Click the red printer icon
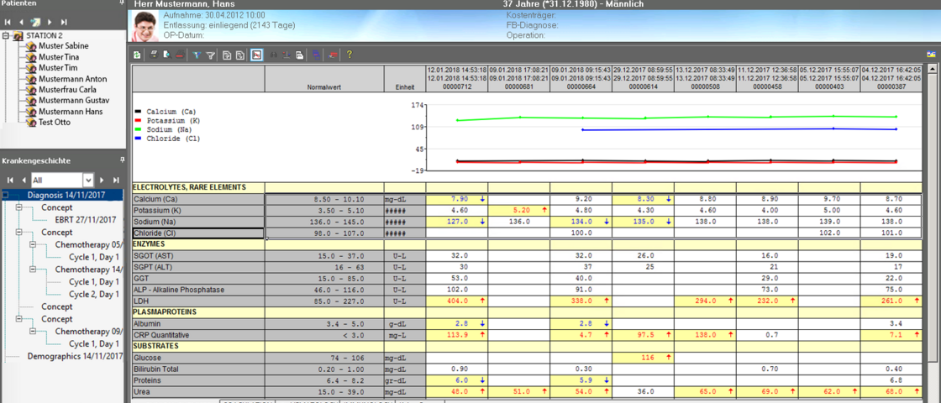The image size is (941, 403). [x=180, y=55]
